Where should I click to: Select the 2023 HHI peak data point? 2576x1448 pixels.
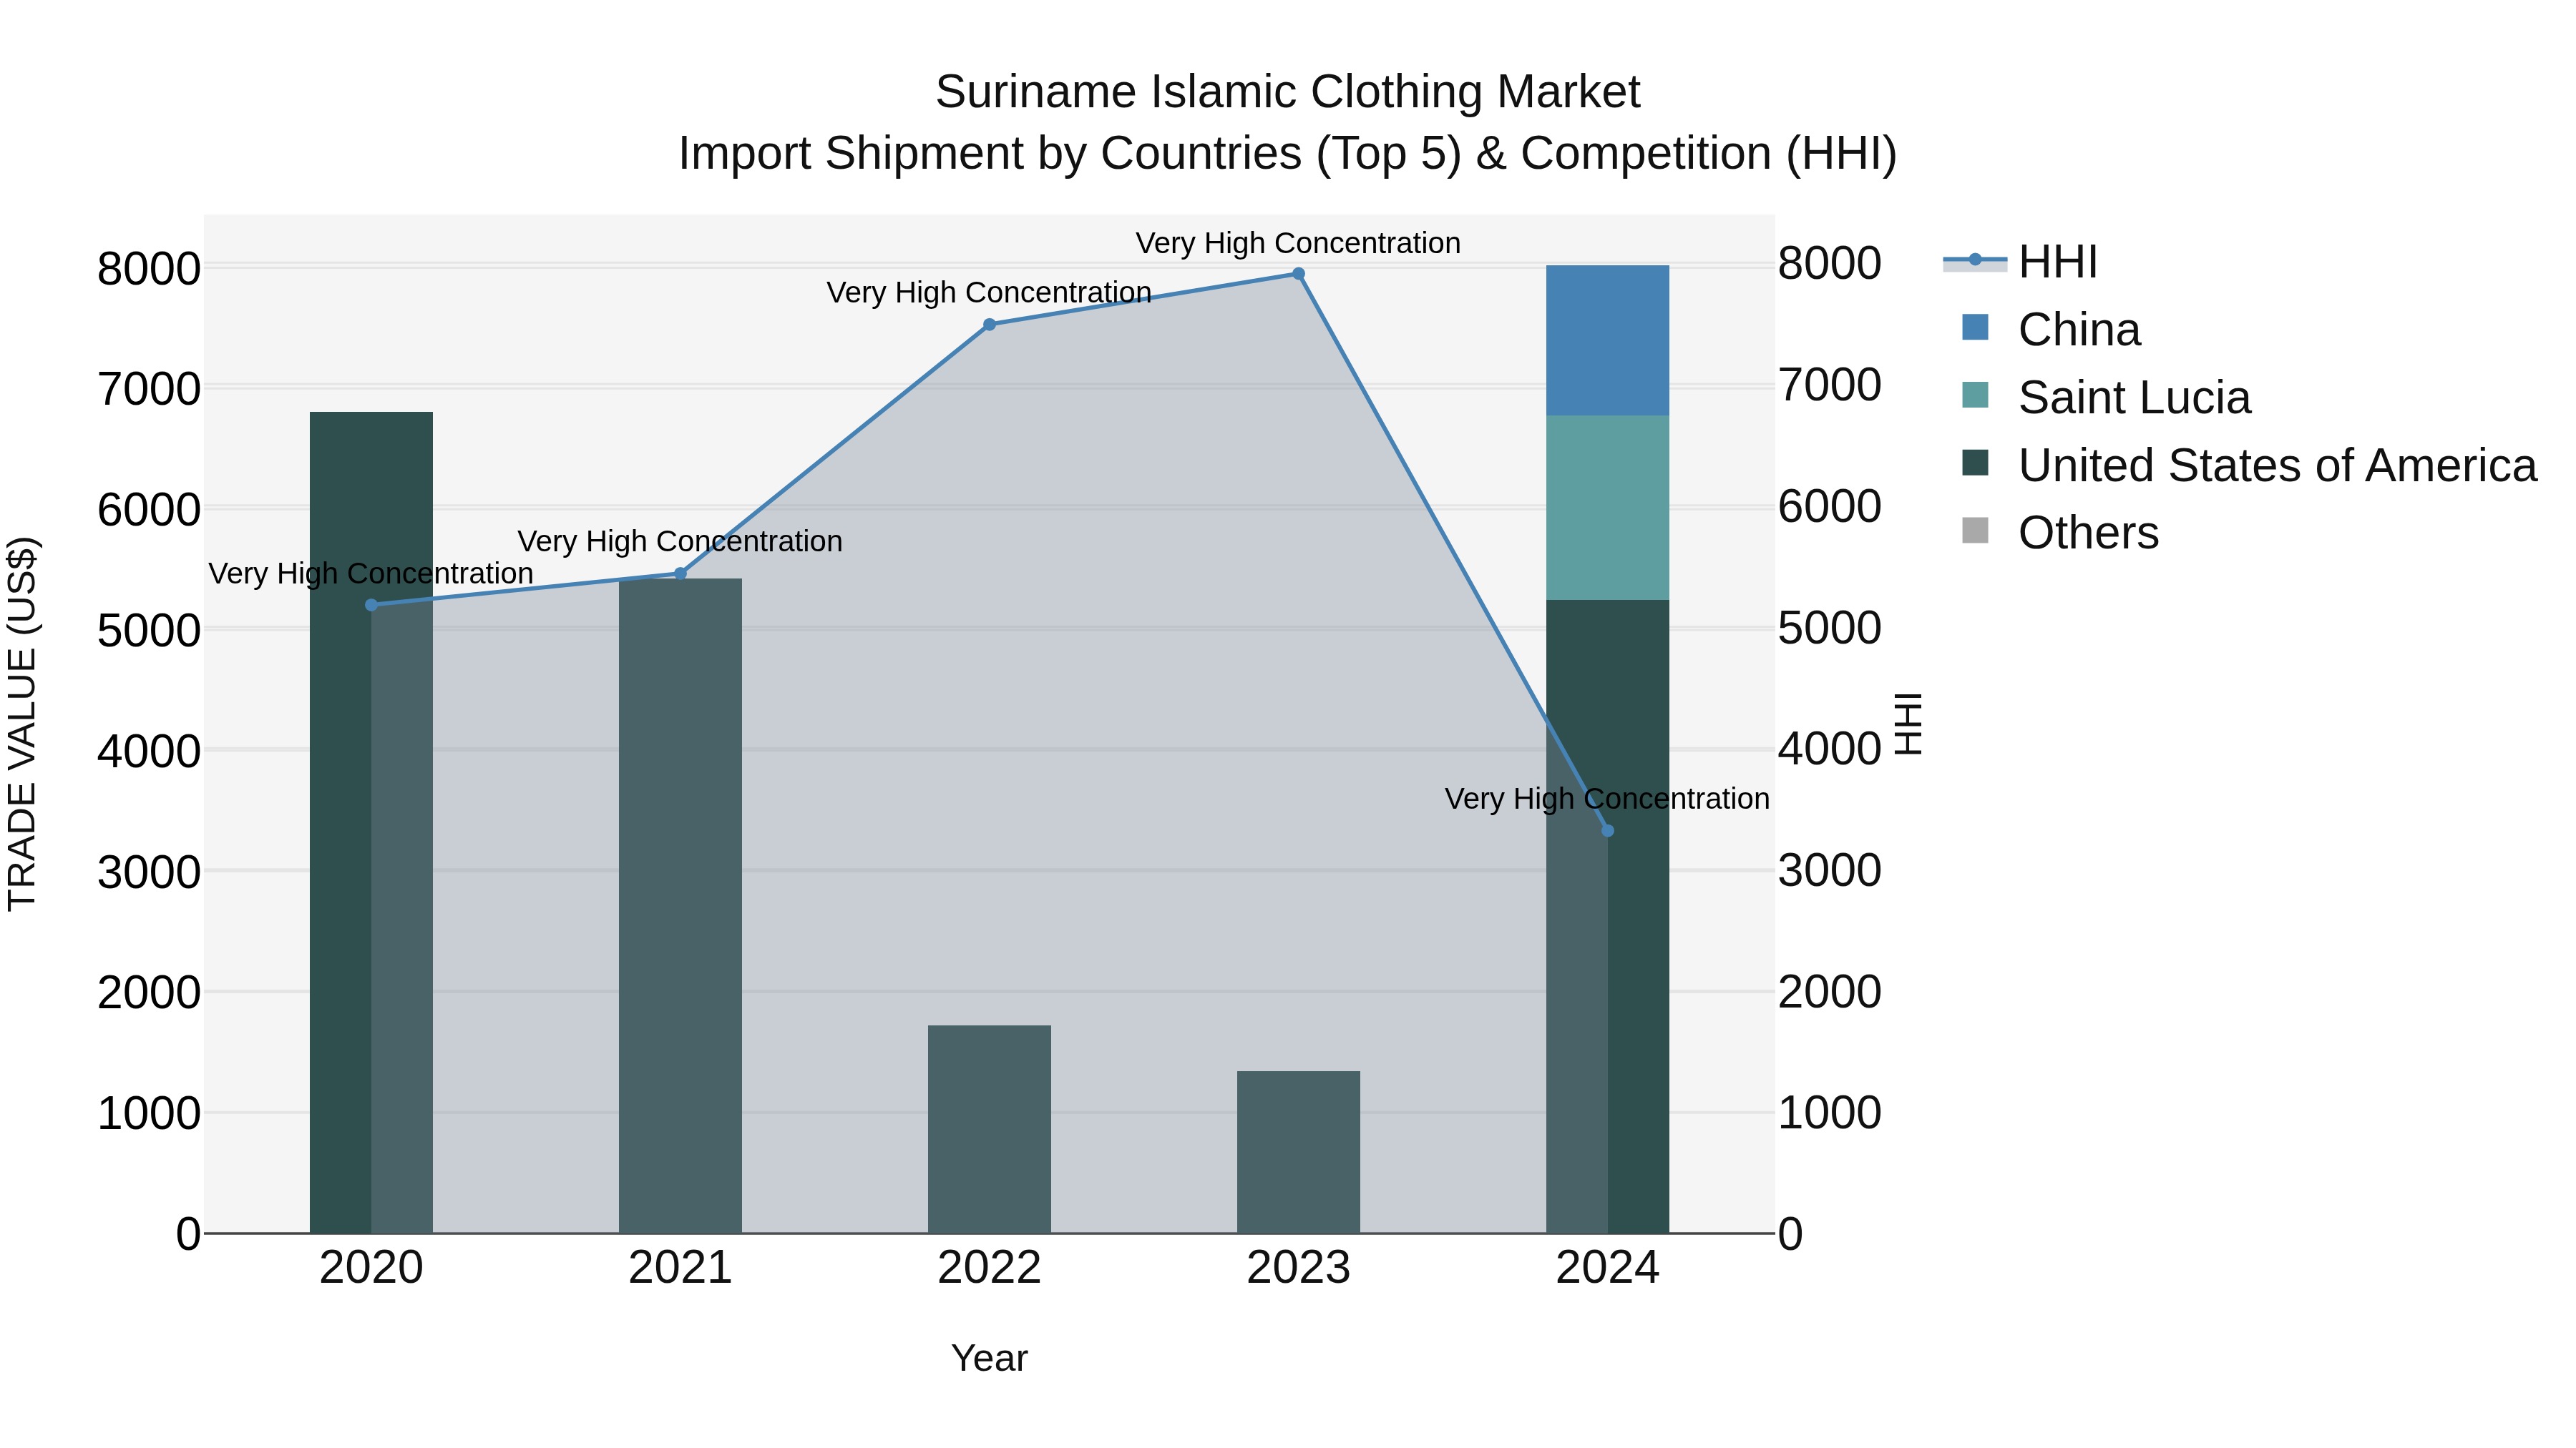[x=1298, y=274]
